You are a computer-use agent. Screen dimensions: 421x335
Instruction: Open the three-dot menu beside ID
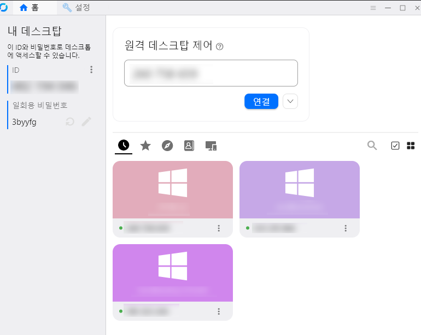[x=91, y=70]
